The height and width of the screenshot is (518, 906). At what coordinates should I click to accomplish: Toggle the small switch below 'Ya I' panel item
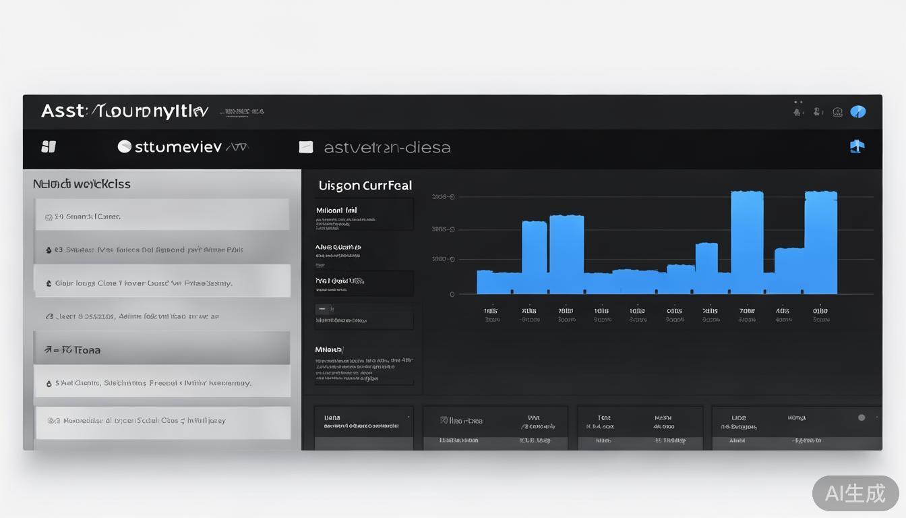pos(324,309)
